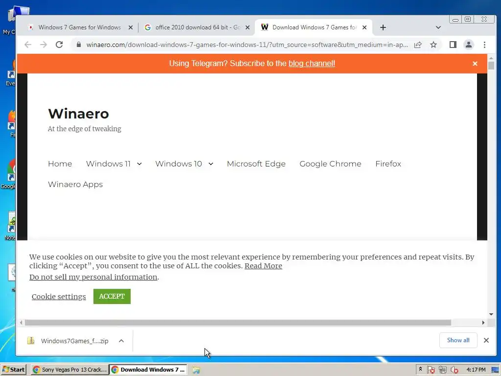The image size is (501, 376).
Task: Click the network tray icon
Action: (442, 370)
